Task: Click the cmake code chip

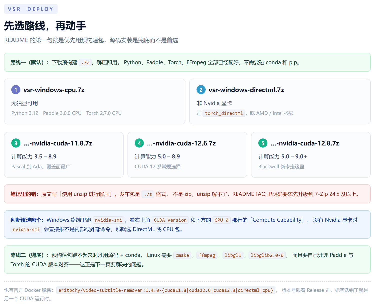Action: (182, 255)
